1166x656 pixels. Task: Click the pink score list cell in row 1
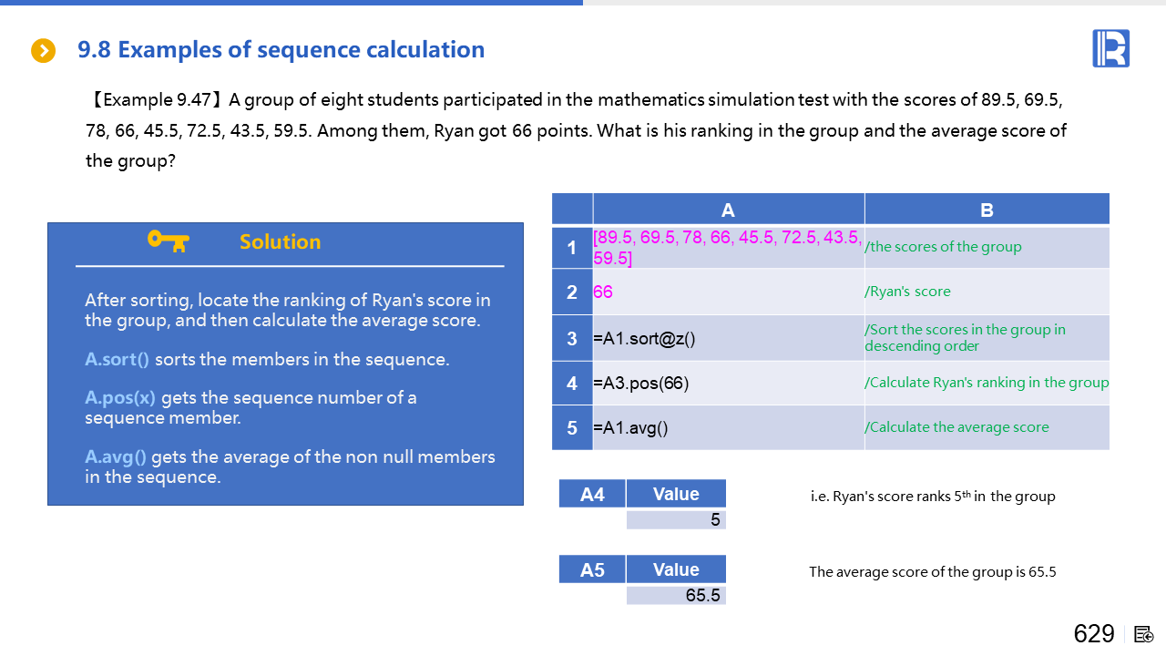tap(728, 248)
